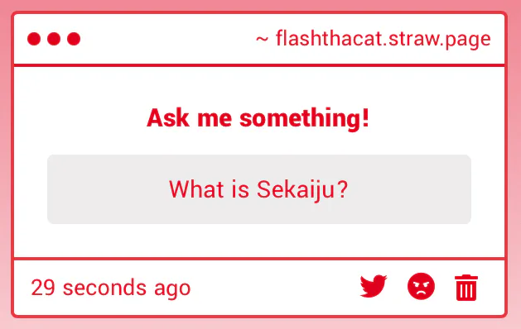521x329 pixels.
Task: Click the third red window dot
Action: click(x=74, y=39)
